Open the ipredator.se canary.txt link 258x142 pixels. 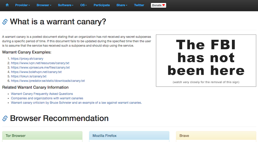tap(48, 81)
